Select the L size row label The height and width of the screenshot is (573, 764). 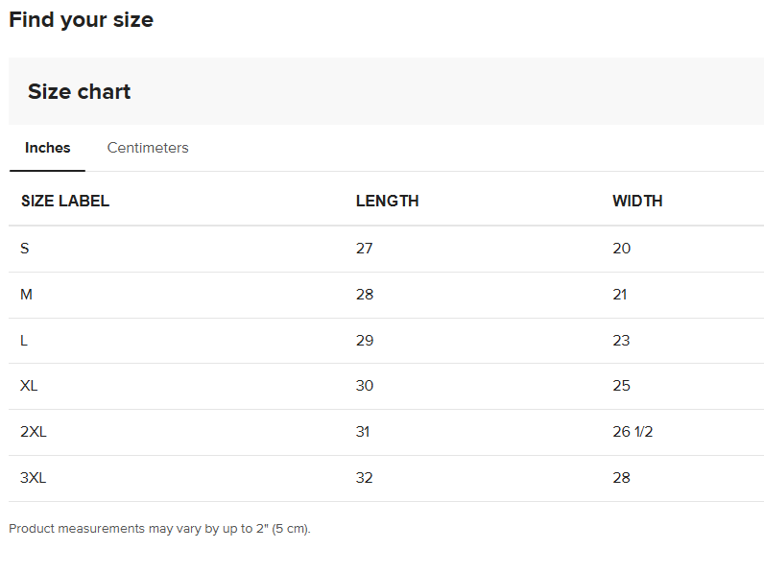[24, 341]
